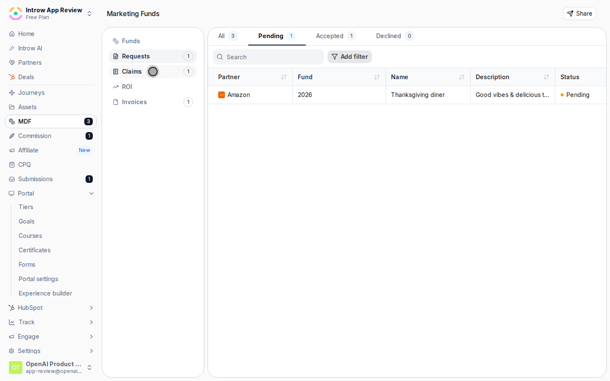Sort table by Partner column

pyautogui.click(x=284, y=77)
